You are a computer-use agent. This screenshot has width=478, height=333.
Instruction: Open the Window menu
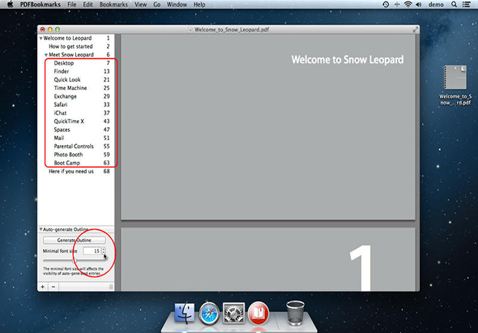click(x=177, y=4)
